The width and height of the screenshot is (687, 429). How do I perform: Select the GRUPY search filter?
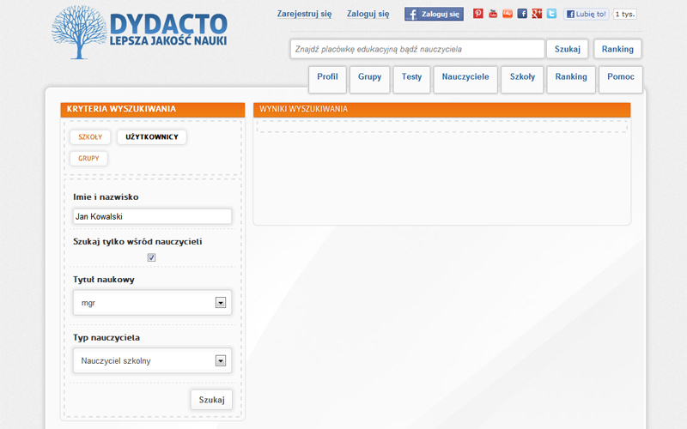pyautogui.click(x=88, y=159)
